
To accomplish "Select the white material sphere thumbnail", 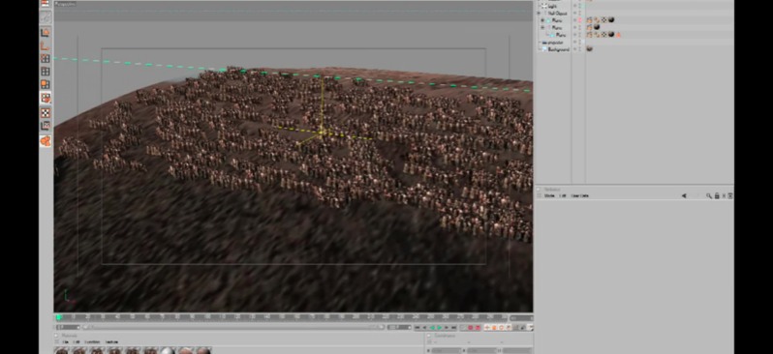I will 169,351.
